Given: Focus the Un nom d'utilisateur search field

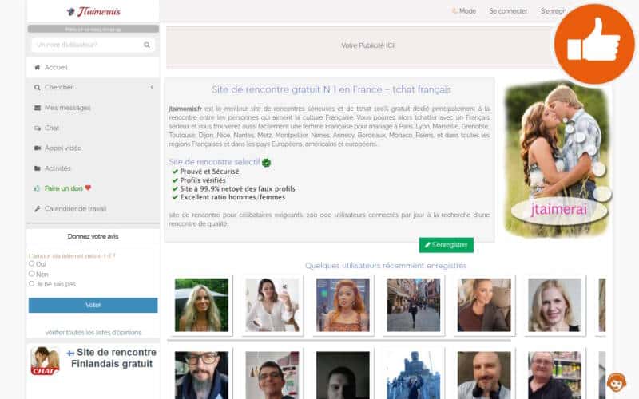Looking at the screenshot, I should pyautogui.click(x=93, y=45).
